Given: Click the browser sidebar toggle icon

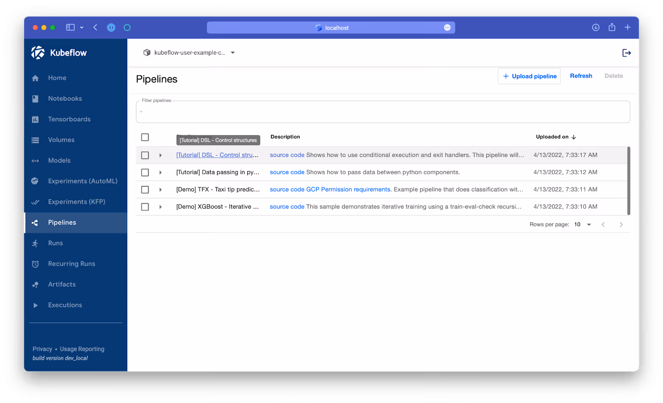Looking at the screenshot, I should (70, 27).
